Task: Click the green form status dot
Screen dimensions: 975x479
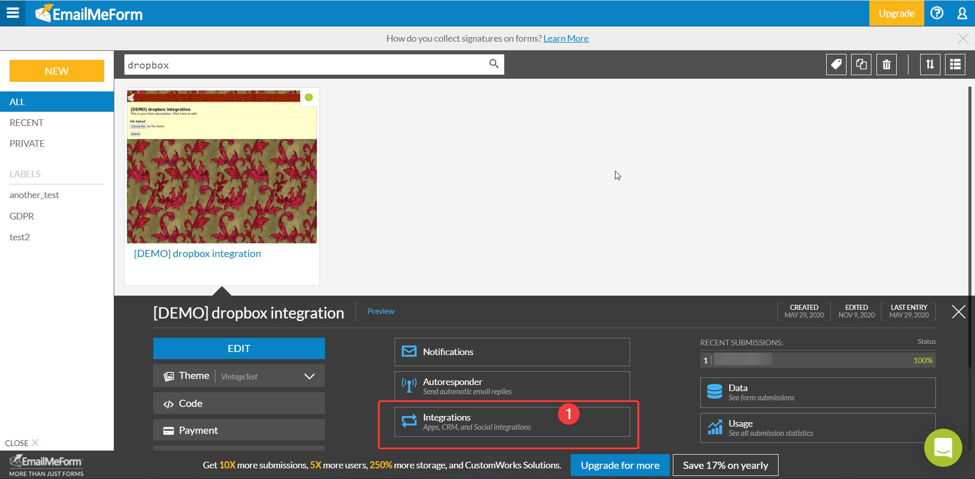Action: (x=309, y=97)
